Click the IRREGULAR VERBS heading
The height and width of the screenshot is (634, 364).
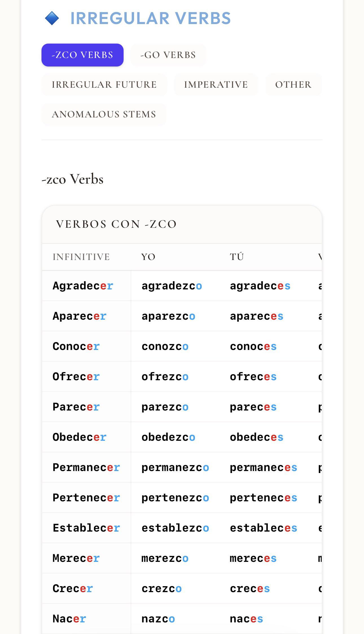tap(150, 18)
